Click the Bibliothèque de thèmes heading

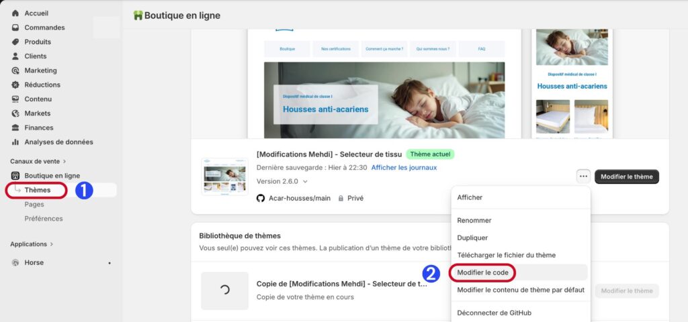tap(240, 235)
